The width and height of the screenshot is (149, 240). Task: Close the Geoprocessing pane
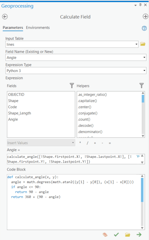click(146, 5)
